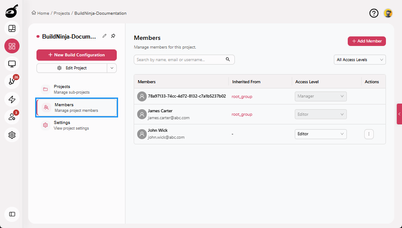Click the BuildNinja ninja logo
The height and width of the screenshot is (228, 402).
tap(12, 11)
